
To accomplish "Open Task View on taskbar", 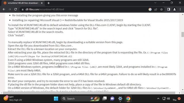I will click(104, 98).
